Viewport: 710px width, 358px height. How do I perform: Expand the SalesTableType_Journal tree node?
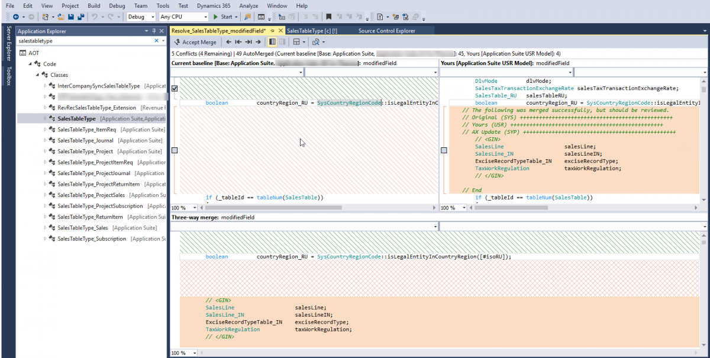point(45,140)
